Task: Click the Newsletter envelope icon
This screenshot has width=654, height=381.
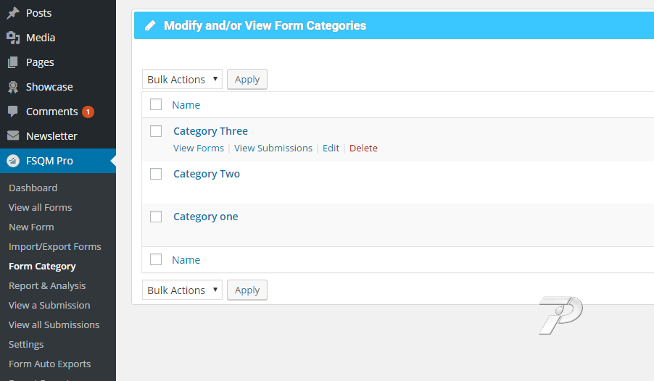Action: [x=13, y=136]
